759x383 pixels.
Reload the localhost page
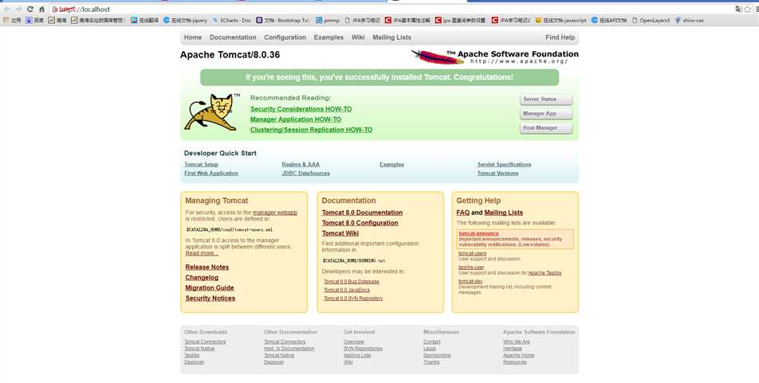click(30, 10)
